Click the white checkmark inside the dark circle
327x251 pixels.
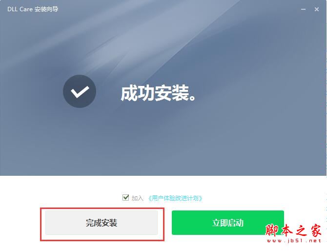[x=80, y=92]
